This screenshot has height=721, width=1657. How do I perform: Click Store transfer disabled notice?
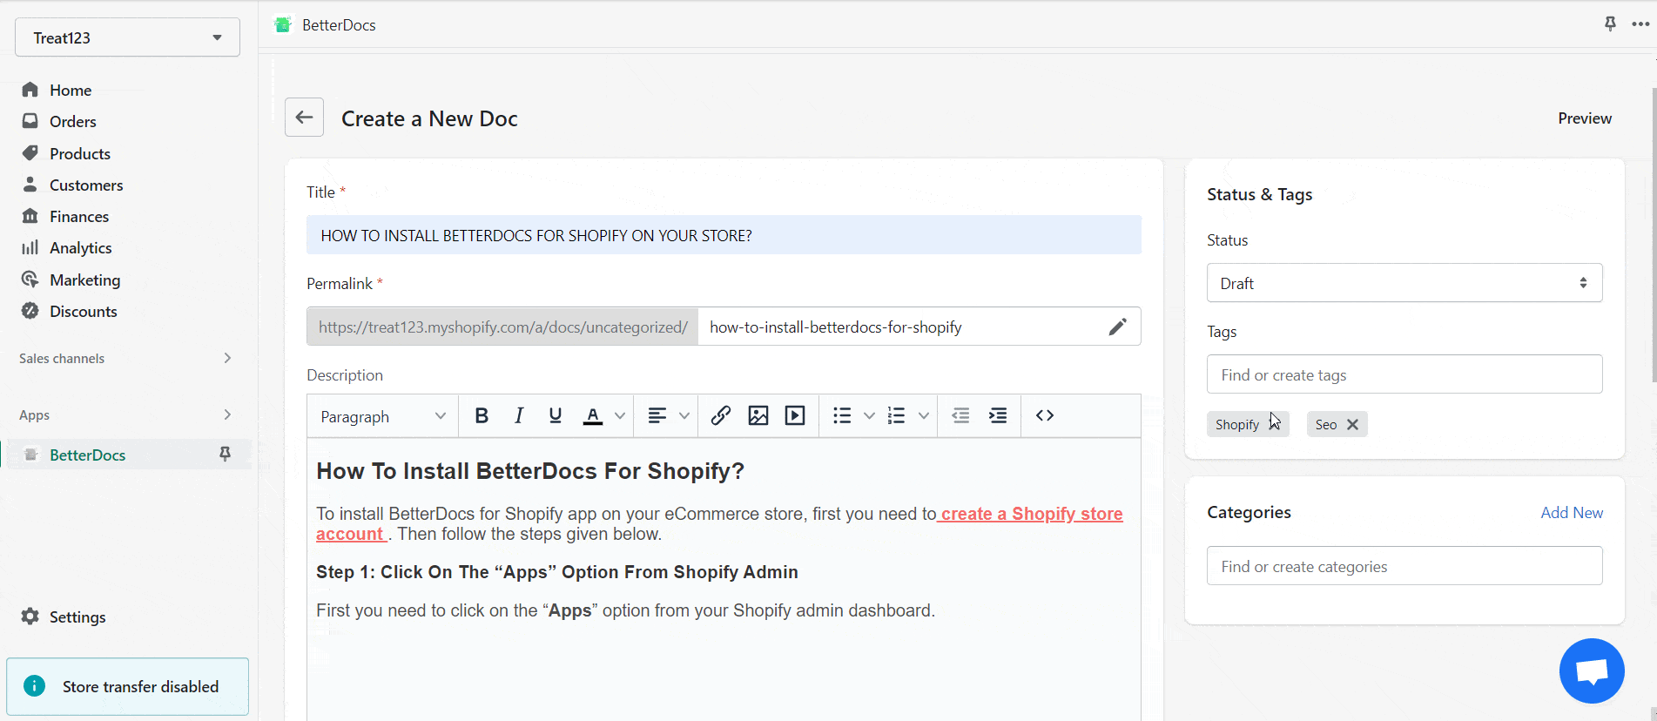coord(127,686)
